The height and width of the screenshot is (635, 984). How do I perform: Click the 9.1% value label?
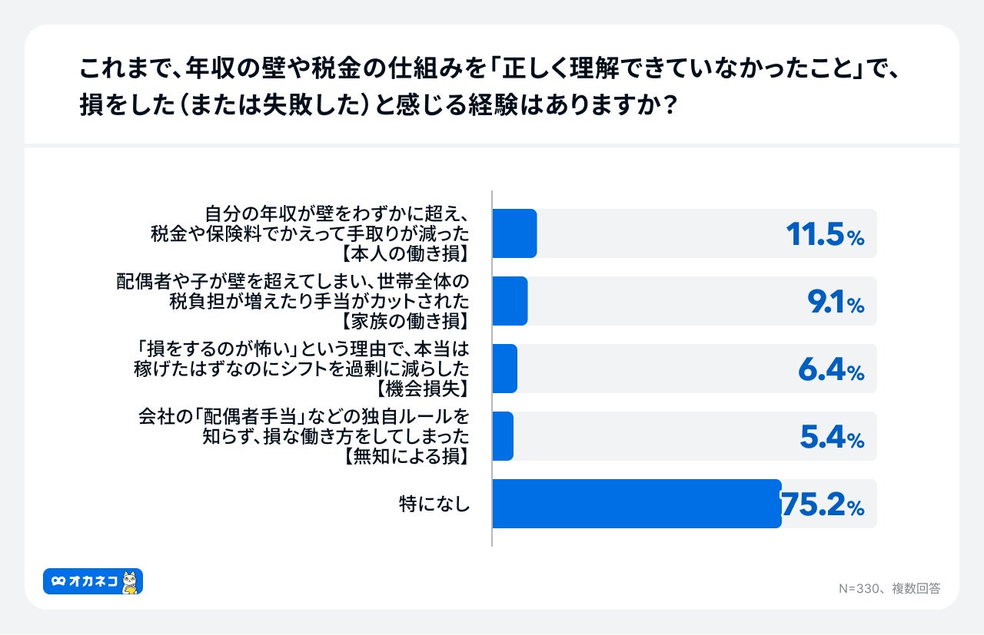coord(836,303)
